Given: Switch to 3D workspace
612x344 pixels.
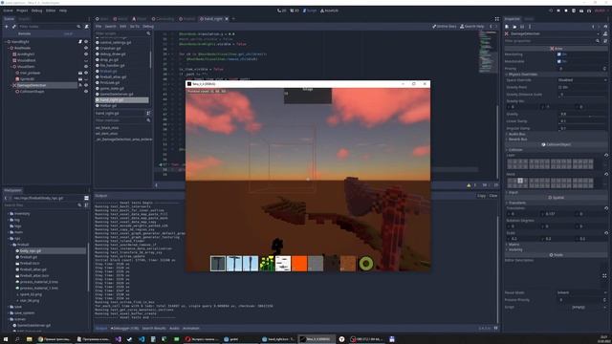Looking at the screenshot, I should [295, 11].
